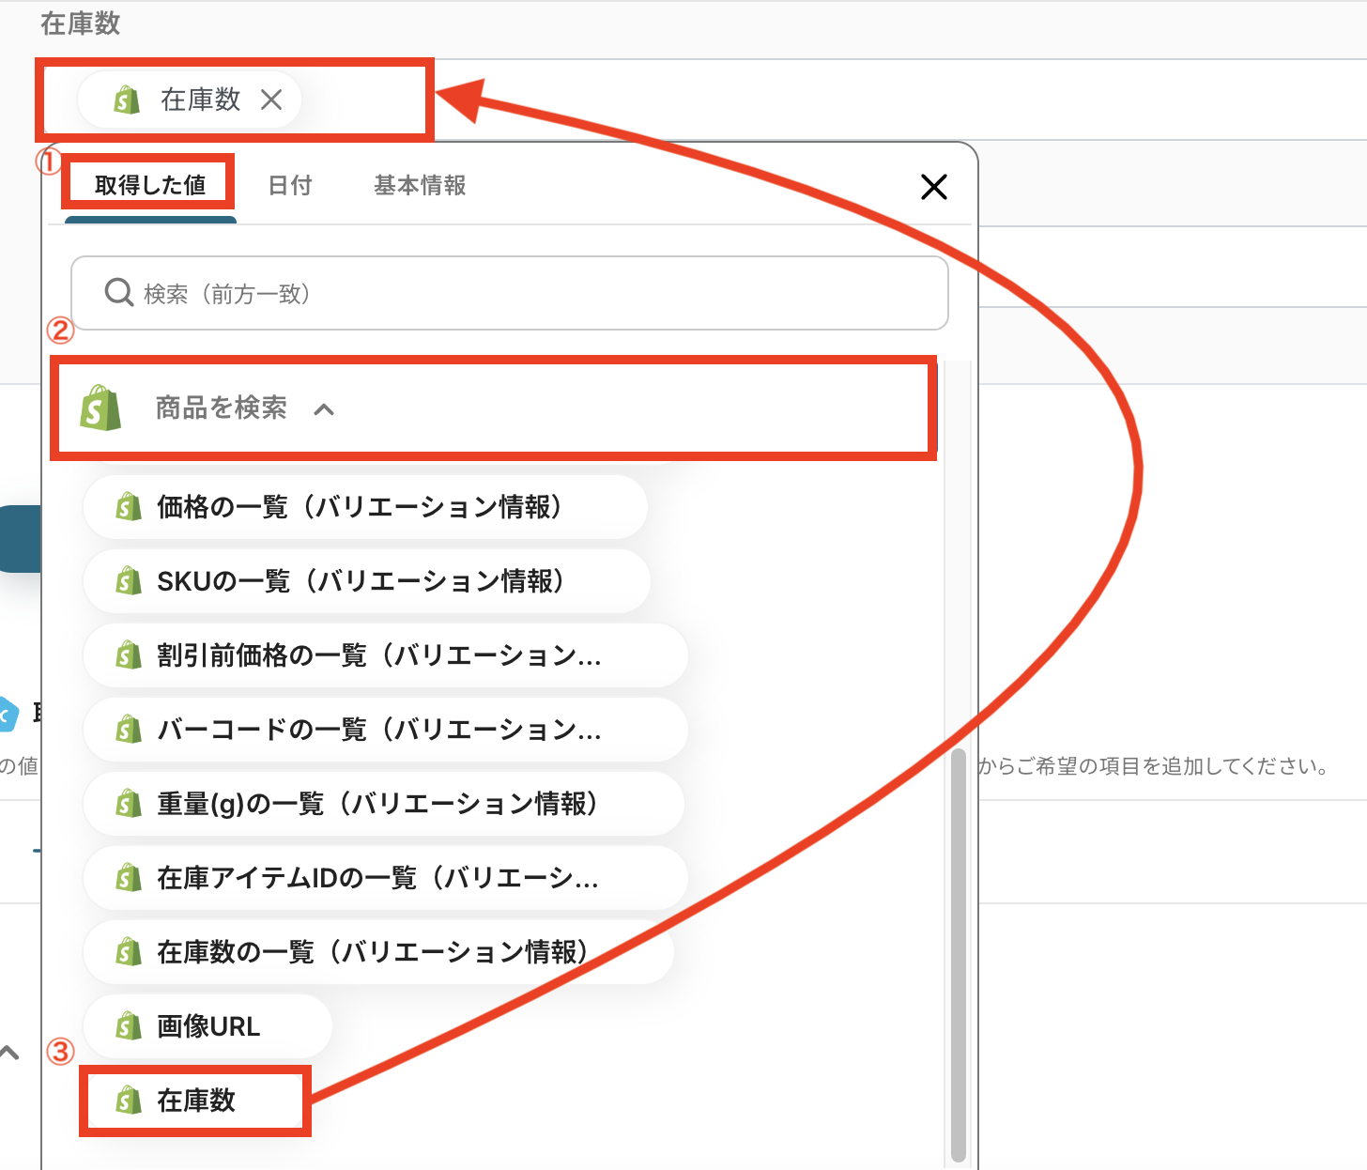1367x1170 pixels.
Task: Open the 日付 tab
Action: (290, 185)
